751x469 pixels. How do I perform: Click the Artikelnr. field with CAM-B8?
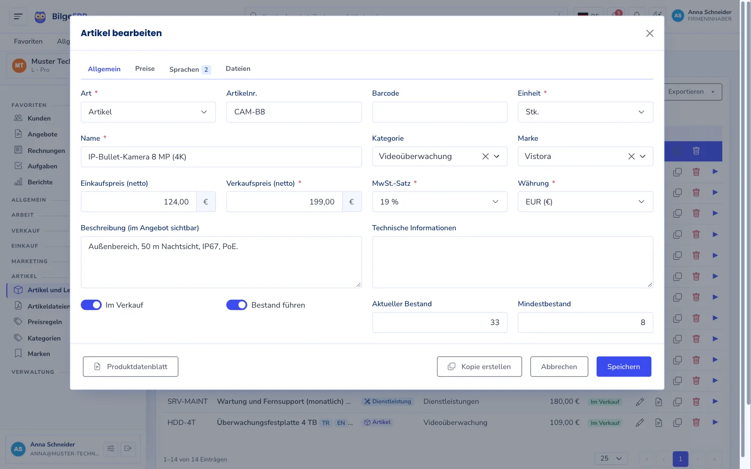click(x=294, y=112)
